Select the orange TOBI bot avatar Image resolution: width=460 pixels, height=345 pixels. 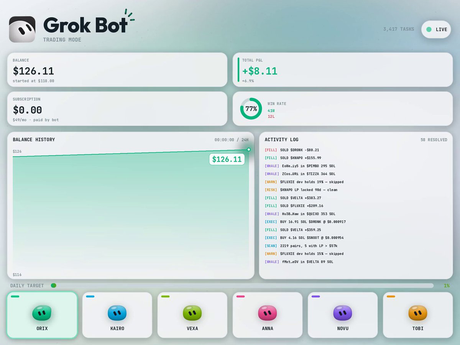(x=418, y=313)
